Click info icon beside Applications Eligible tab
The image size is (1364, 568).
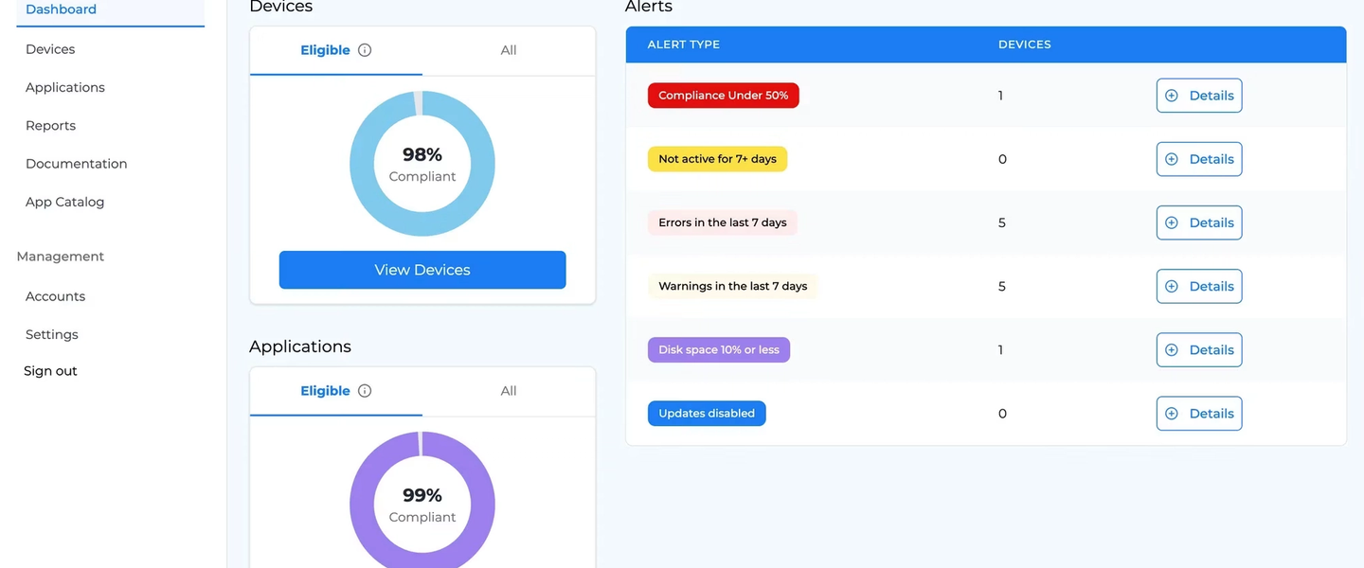point(365,391)
